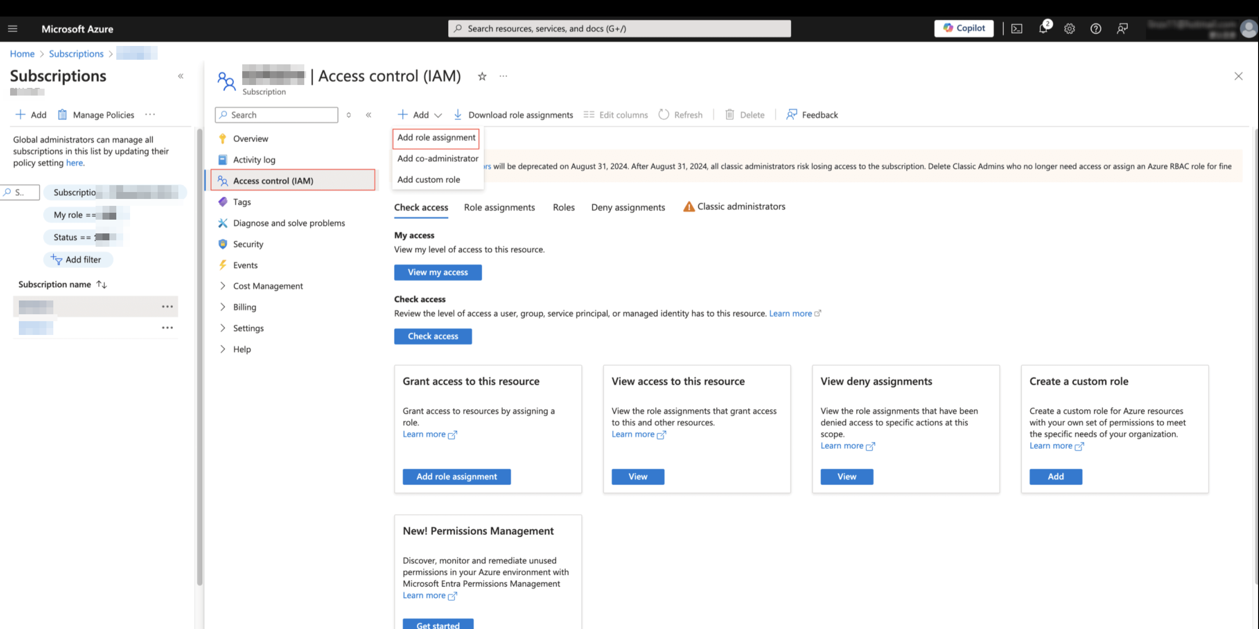Viewport: 1259px width, 629px height.
Task: Choose Add role assignment from the dropdown
Action: [x=436, y=138]
